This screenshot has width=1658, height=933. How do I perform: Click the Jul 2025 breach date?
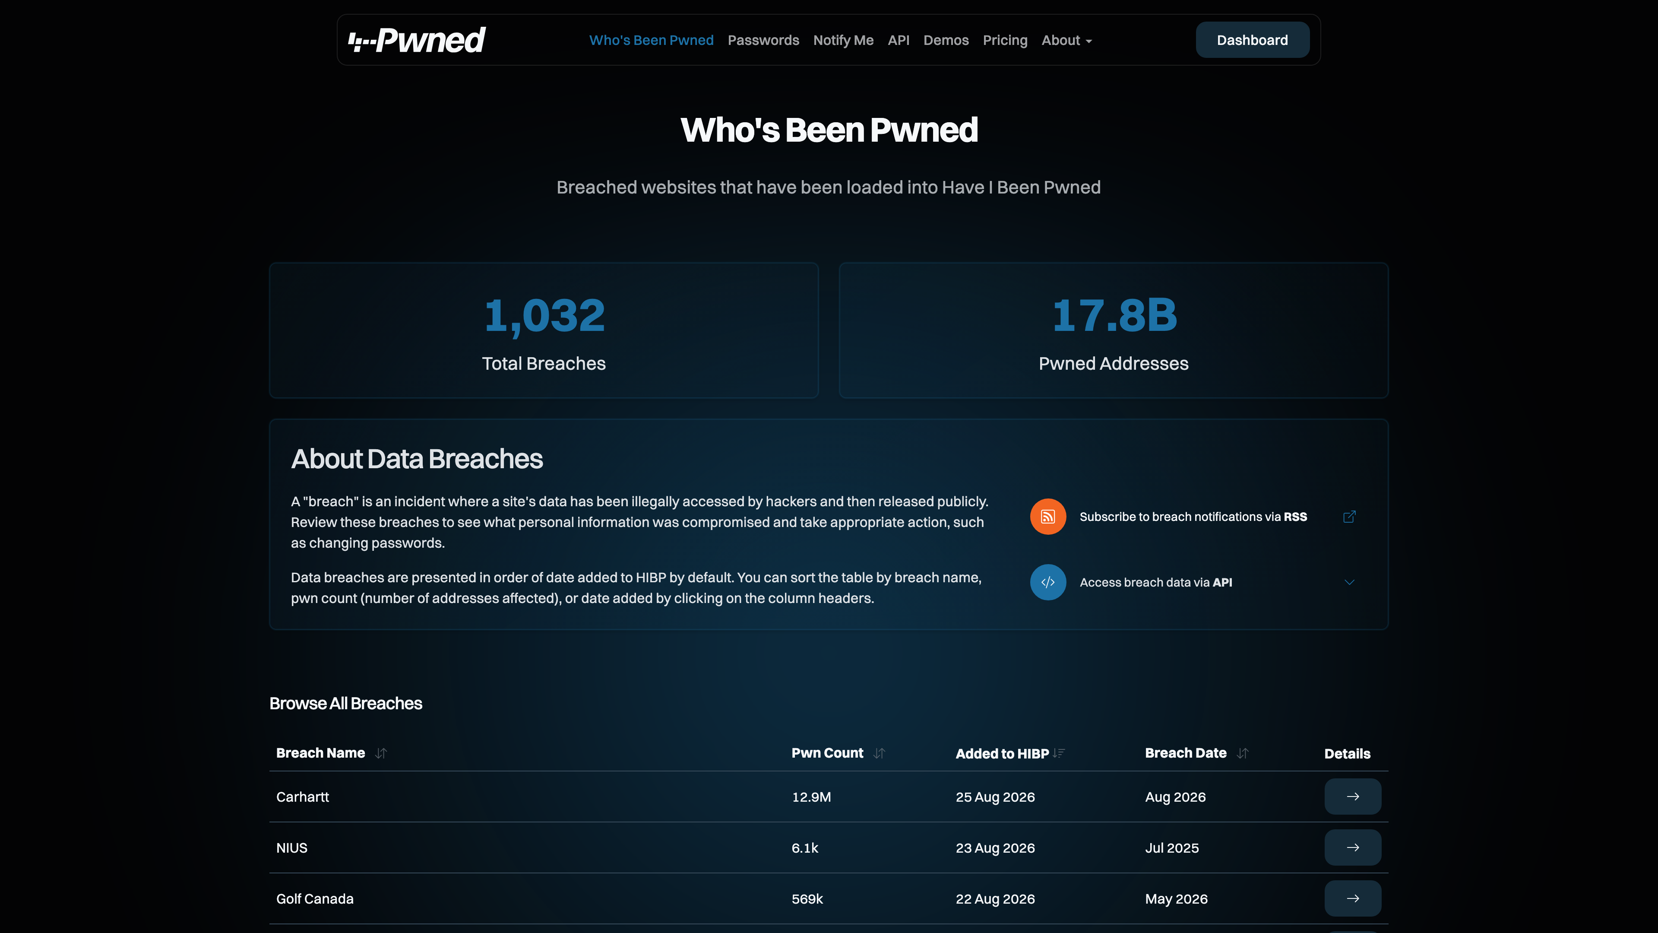[x=1171, y=847]
